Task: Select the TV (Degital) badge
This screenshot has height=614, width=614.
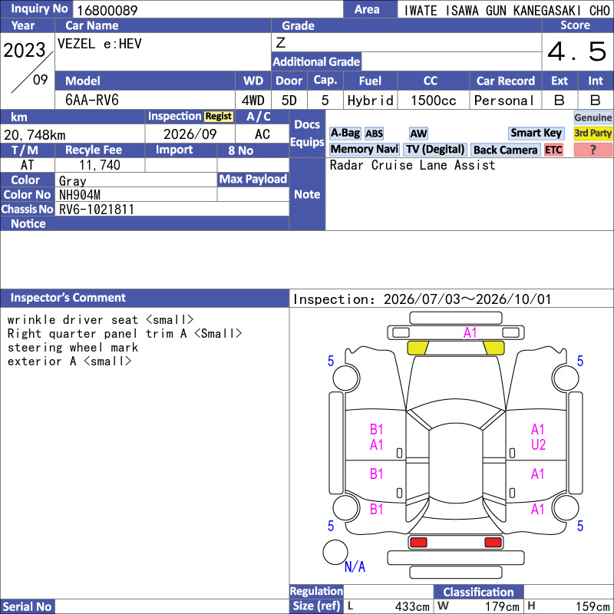Action: click(435, 149)
